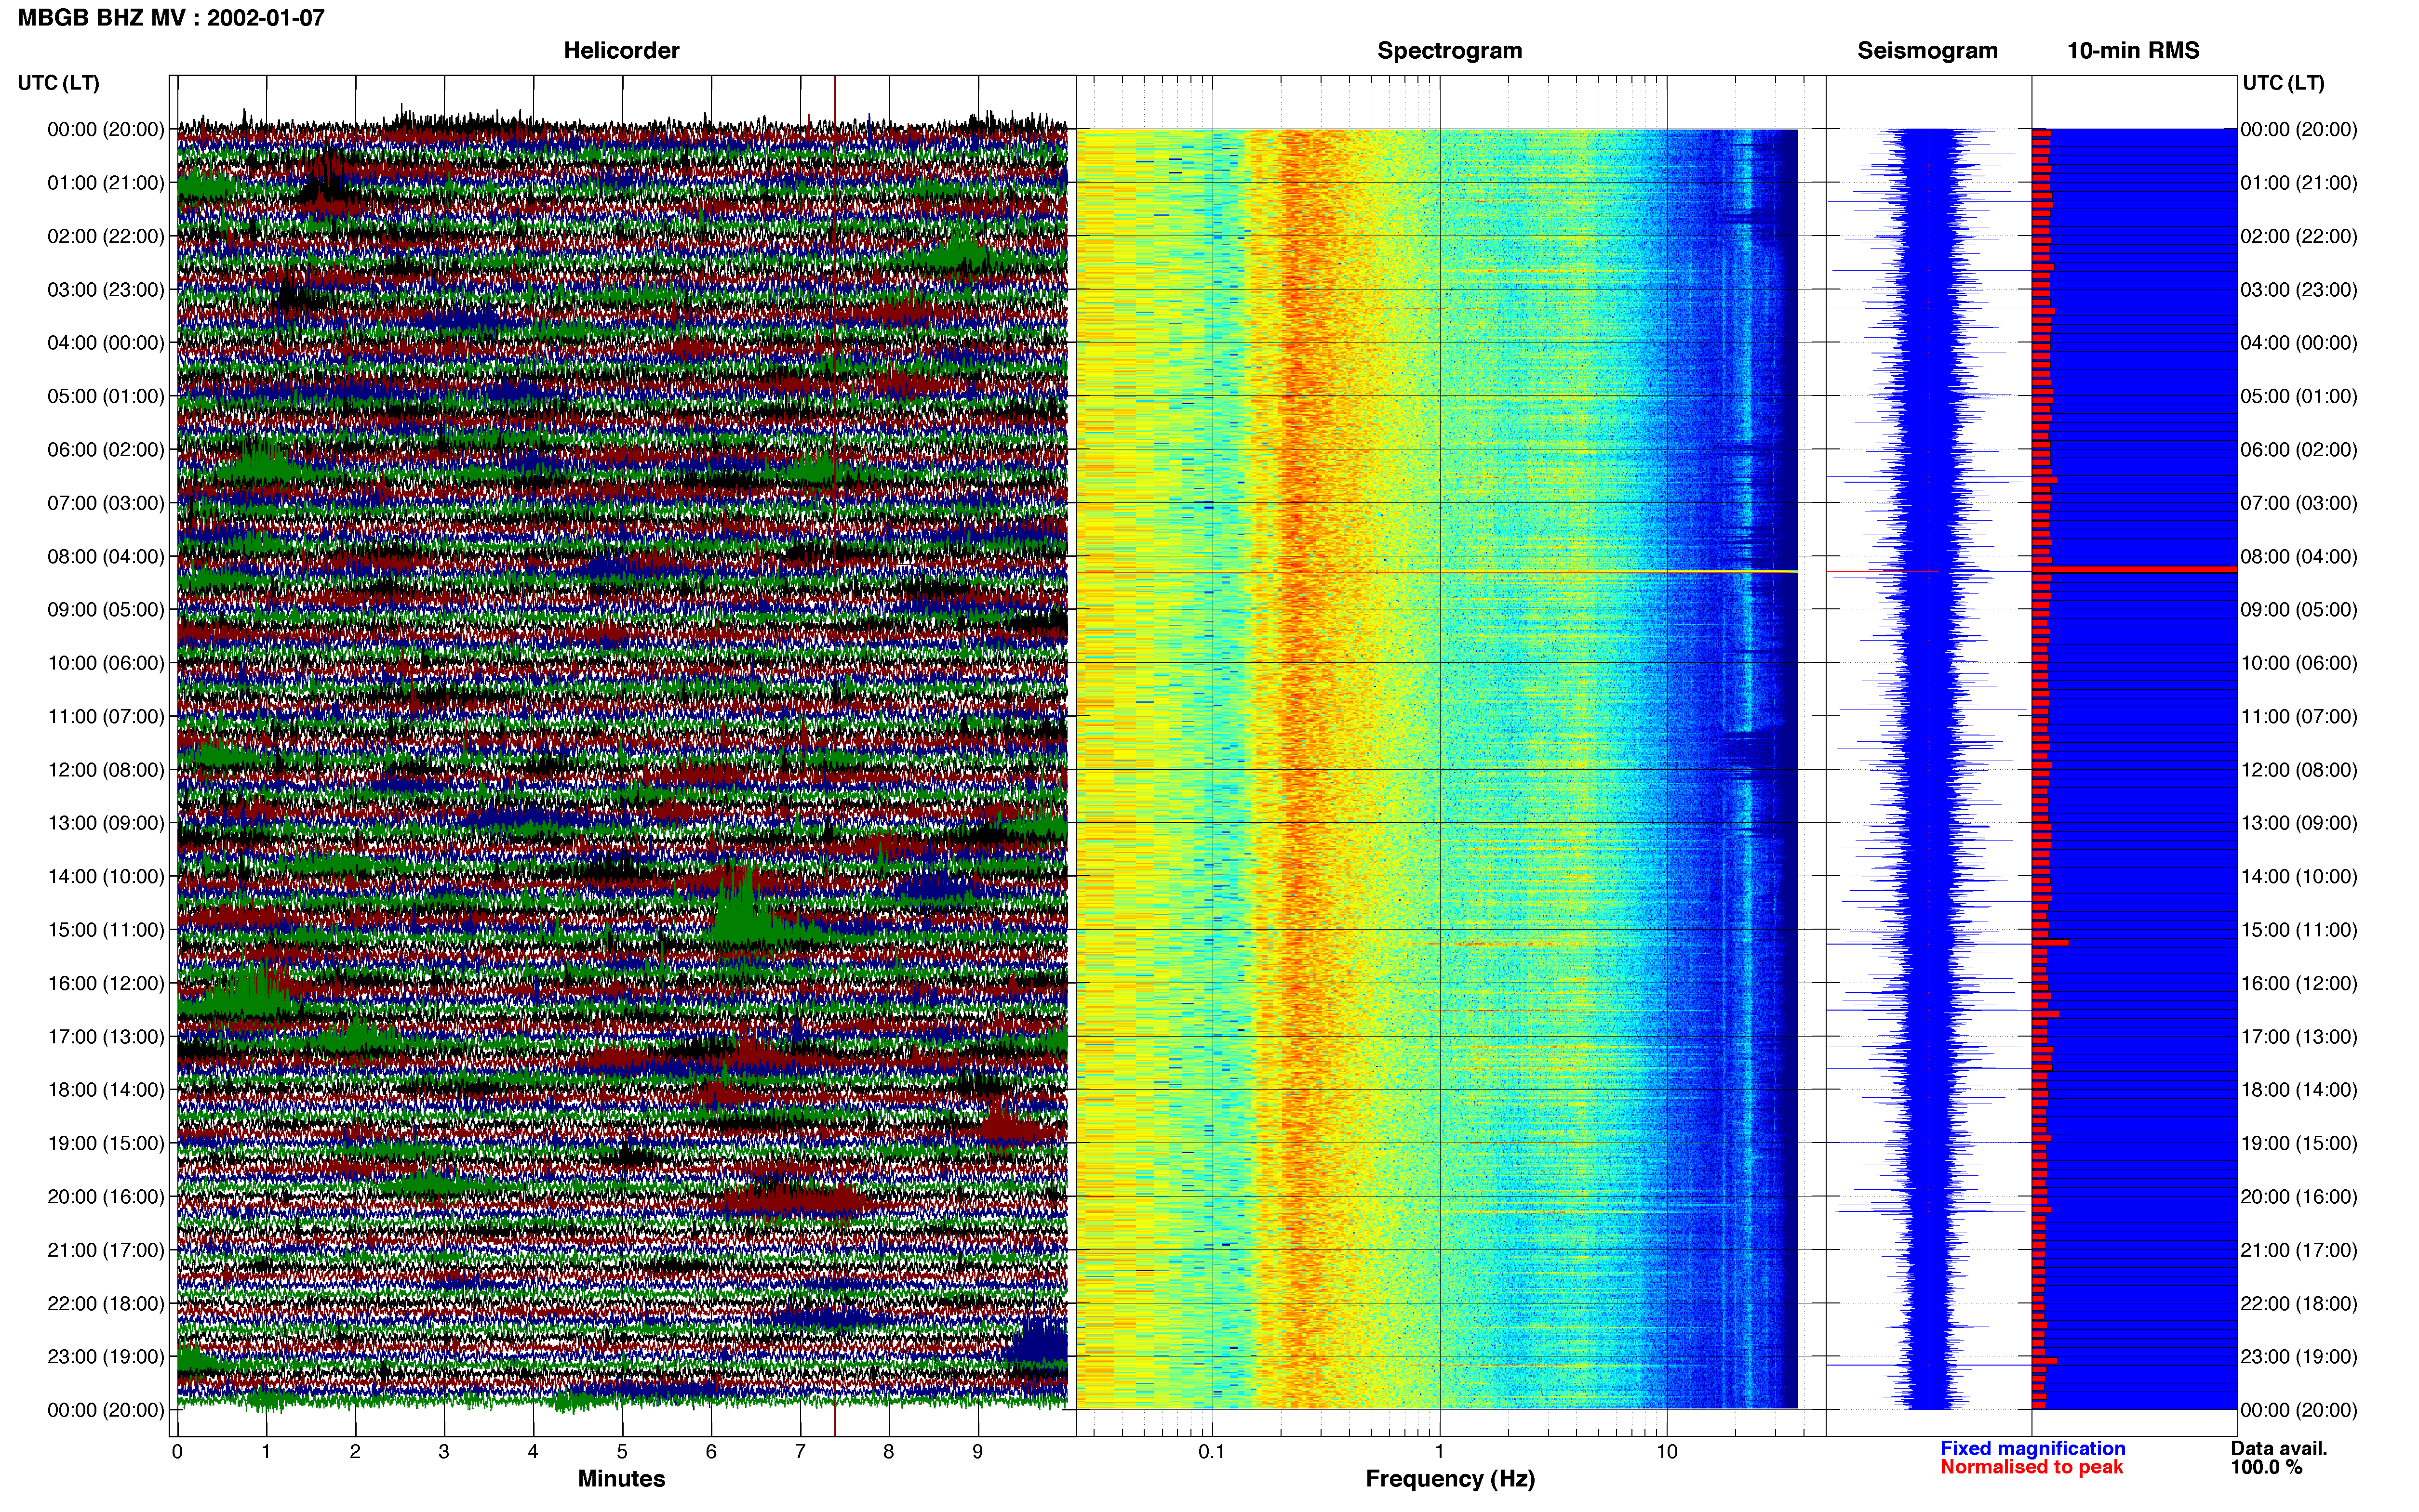Click the 'Seismogram' panel heading
The height and width of the screenshot is (1512, 2419).
pyautogui.click(x=1927, y=51)
